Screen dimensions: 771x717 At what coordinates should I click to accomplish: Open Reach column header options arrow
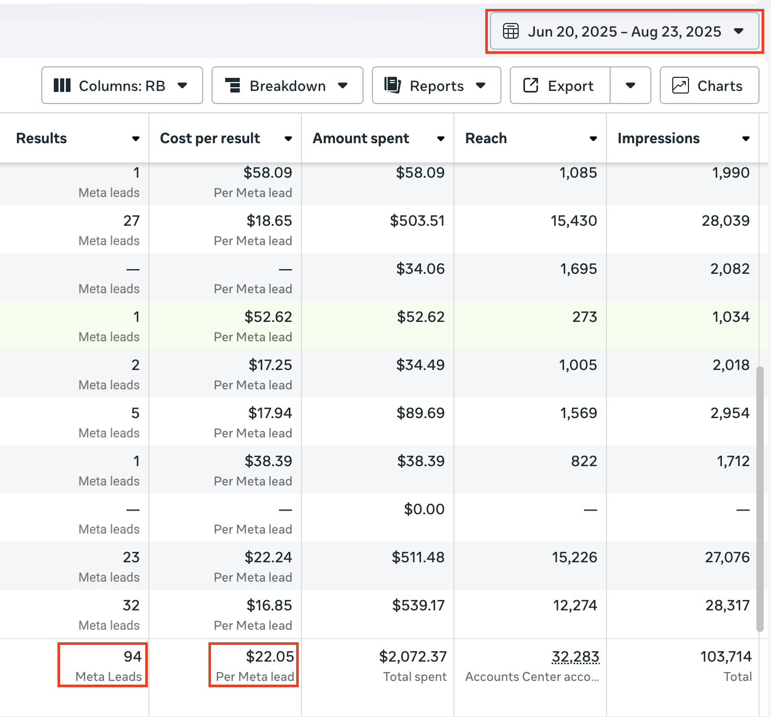pyautogui.click(x=593, y=138)
